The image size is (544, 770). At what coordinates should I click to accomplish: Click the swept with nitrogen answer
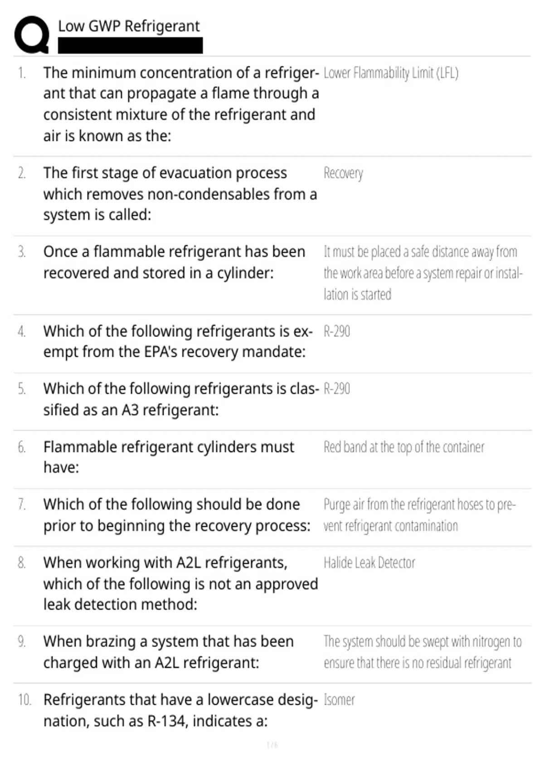point(423,652)
